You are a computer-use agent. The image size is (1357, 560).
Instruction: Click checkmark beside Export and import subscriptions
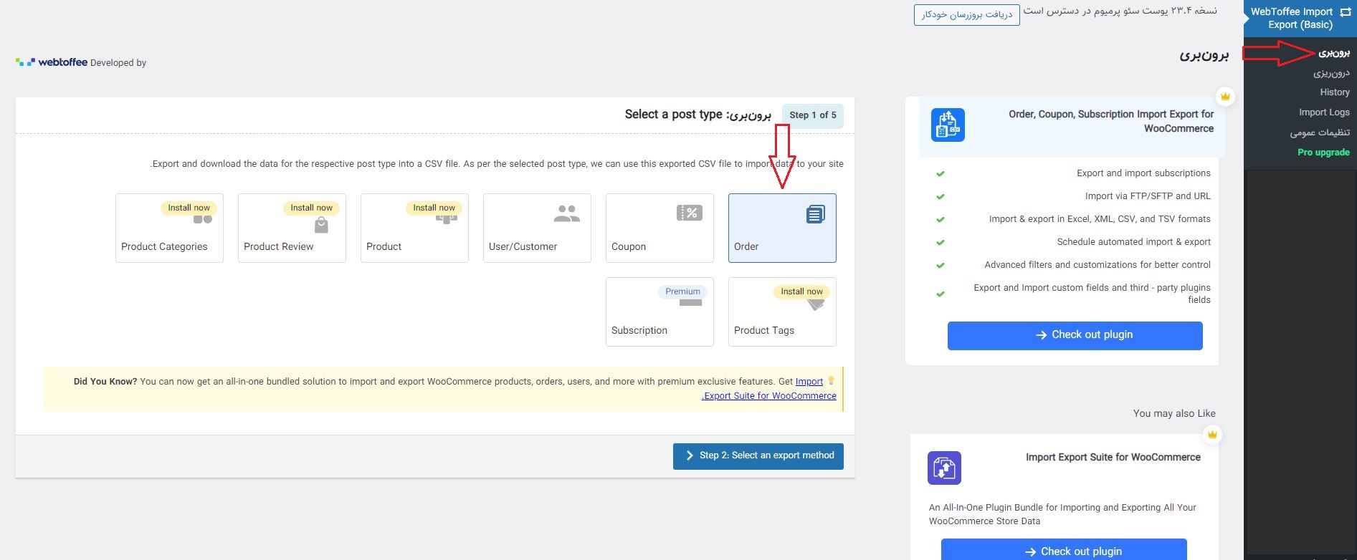941,173
